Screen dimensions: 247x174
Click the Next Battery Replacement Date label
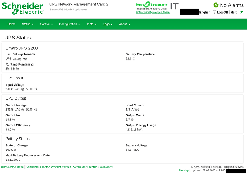28,155
